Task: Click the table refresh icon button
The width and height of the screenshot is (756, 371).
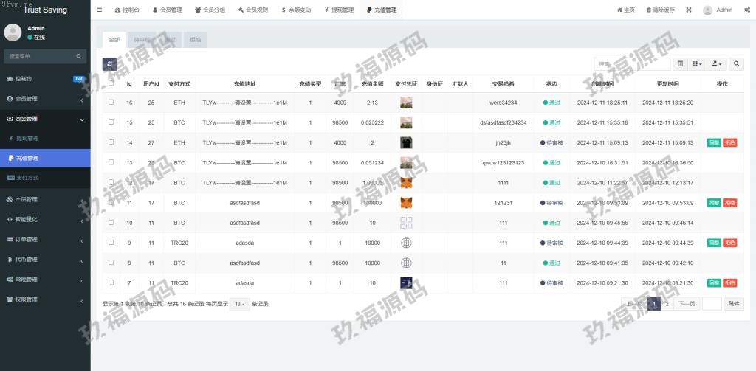Action: (110, 64)
